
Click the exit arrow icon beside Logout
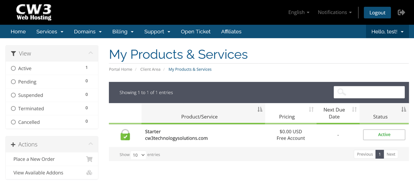pos(401,12)
